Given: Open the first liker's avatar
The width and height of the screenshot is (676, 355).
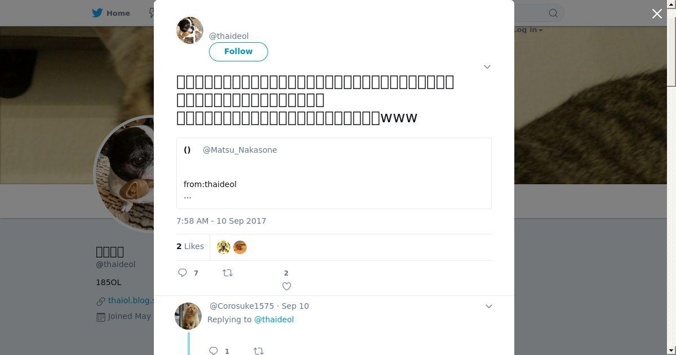Looking at the screenshot, I should [224, 247].
